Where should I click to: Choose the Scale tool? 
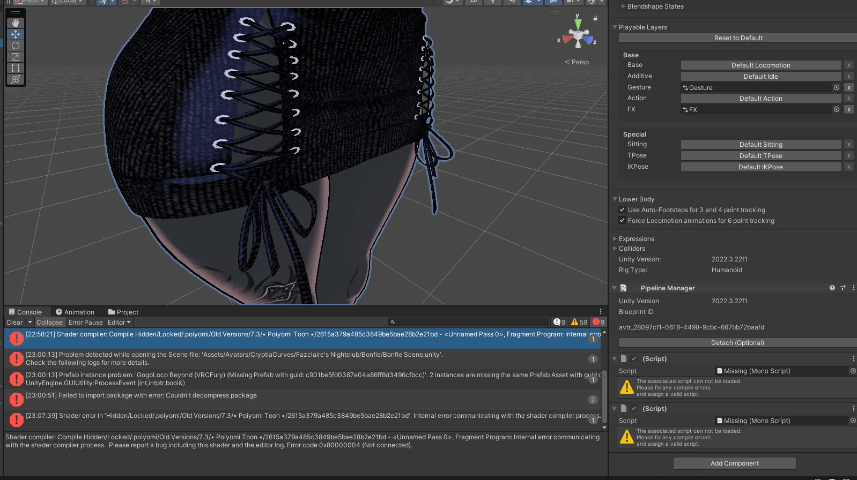tap(16, 57)
